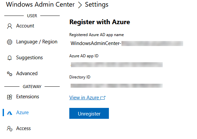Click the Azure AD app ID label
This screenshot has width=197, height=139.
pos(84,56)
